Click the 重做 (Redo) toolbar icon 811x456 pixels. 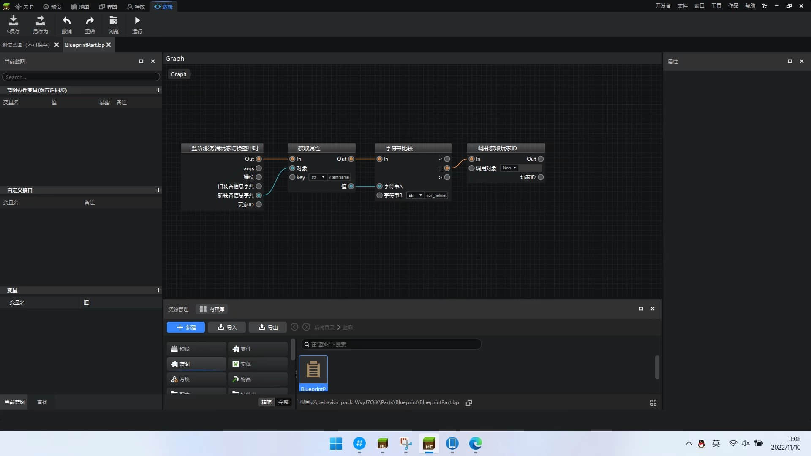coord(90,24)
